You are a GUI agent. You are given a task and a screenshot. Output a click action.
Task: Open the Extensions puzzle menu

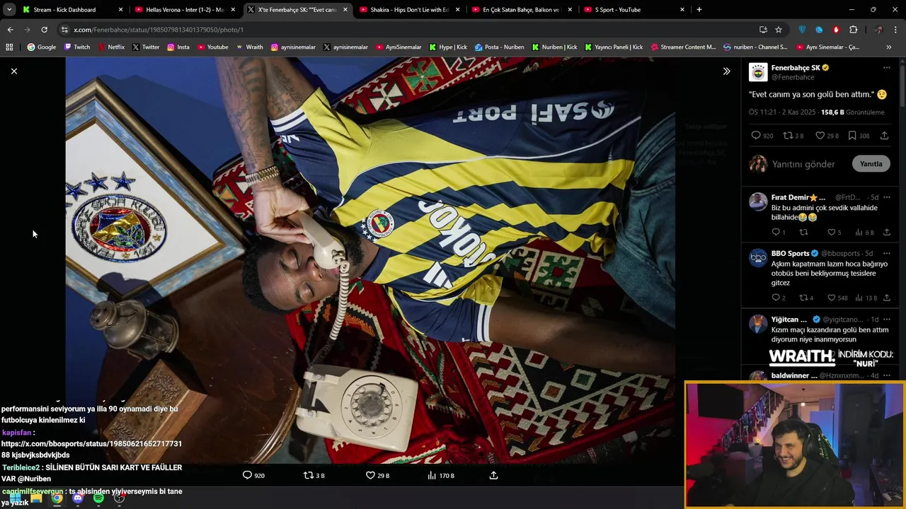point(853,30)
